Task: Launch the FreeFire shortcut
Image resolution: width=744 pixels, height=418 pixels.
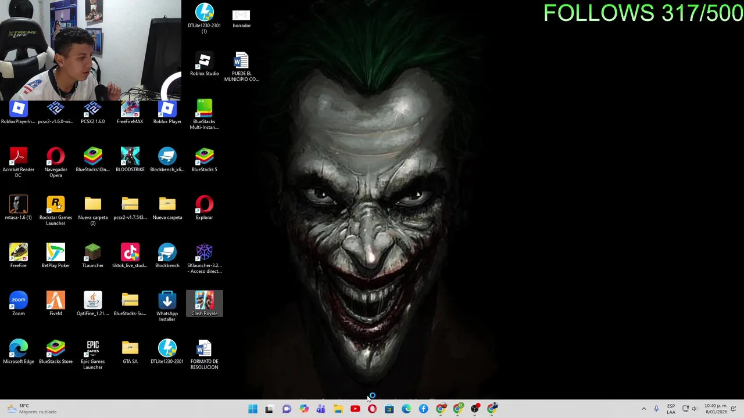Action: point(19,257)
